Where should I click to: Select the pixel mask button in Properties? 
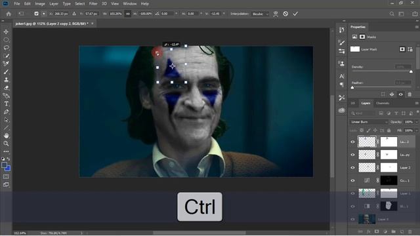[x=402, y=49]
